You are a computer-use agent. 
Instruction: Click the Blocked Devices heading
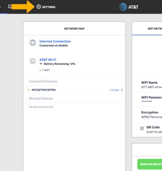pos(41,98)
